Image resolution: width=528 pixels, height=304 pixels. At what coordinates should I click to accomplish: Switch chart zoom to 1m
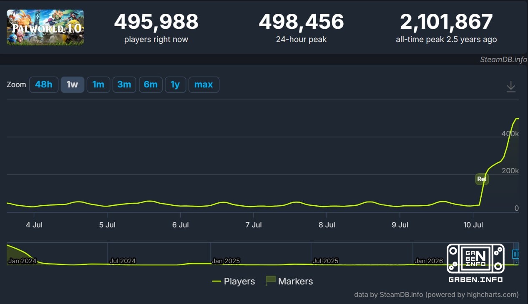click(x=98, y=85)
